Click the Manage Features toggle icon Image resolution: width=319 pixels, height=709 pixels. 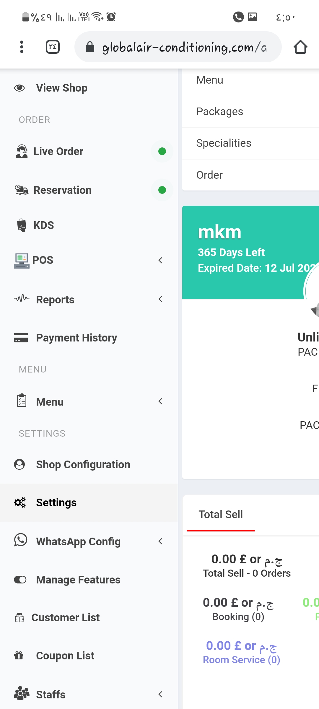pos(20,580)
